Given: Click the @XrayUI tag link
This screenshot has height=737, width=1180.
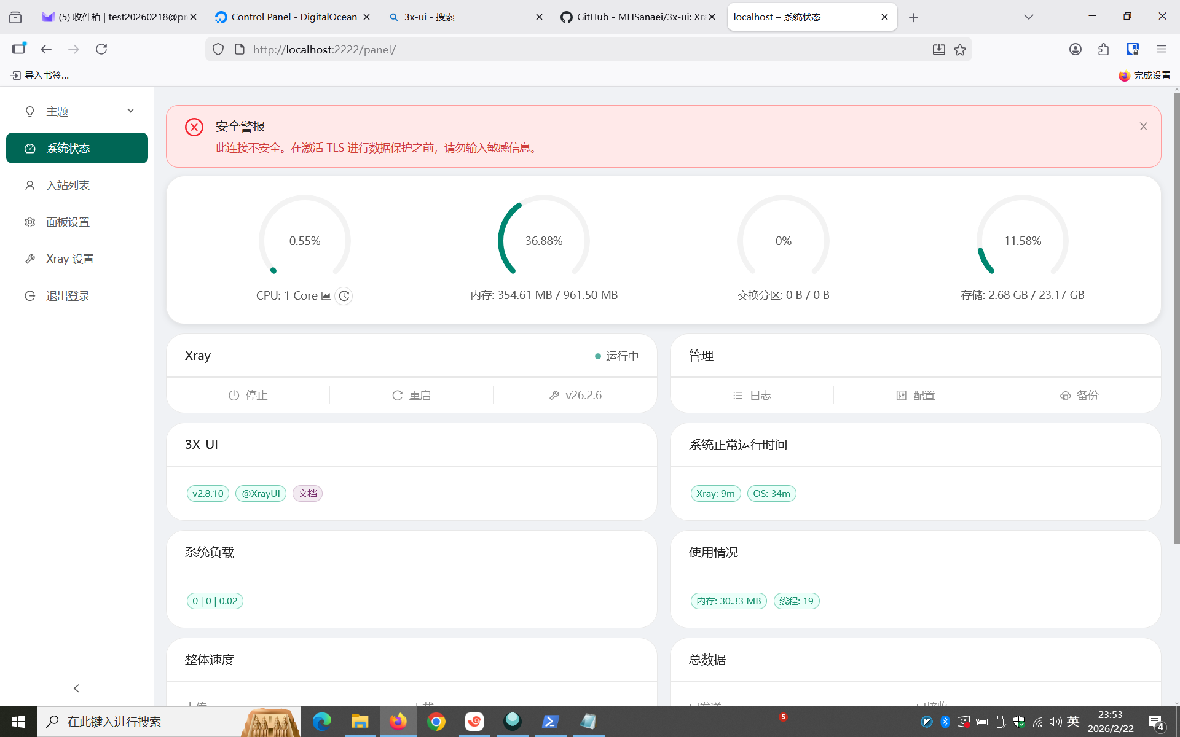Looking at the screenshot, I should coord(261,493).
